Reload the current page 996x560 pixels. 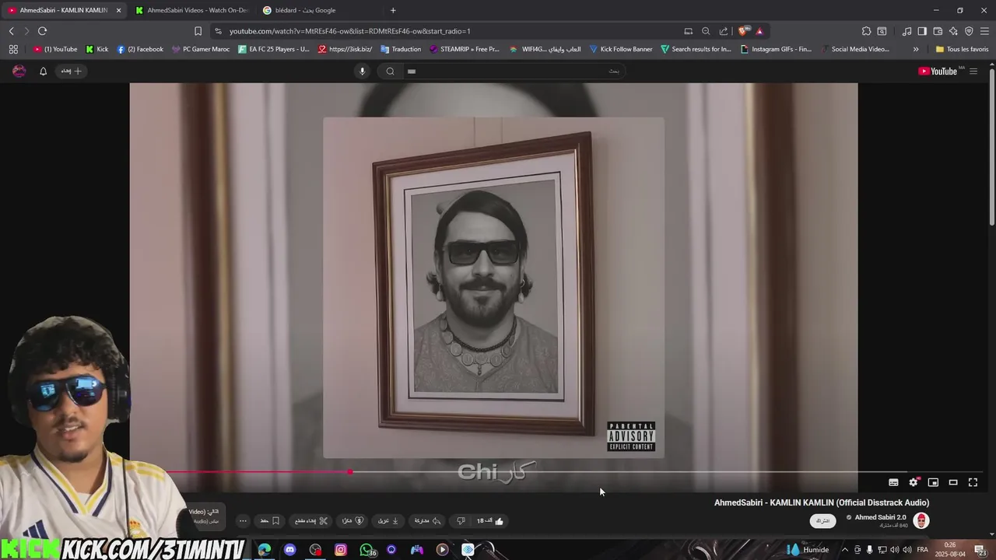pyautogui.click(x=42, y=31)
